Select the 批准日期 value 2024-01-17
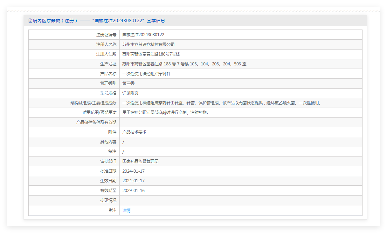 coord(134,171)
